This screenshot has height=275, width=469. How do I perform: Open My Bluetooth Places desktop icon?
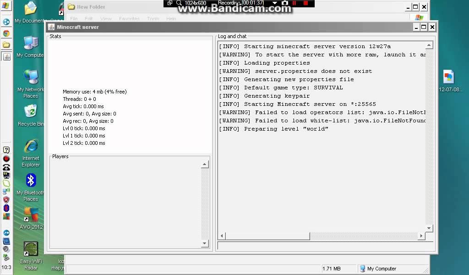click(31, 187)
